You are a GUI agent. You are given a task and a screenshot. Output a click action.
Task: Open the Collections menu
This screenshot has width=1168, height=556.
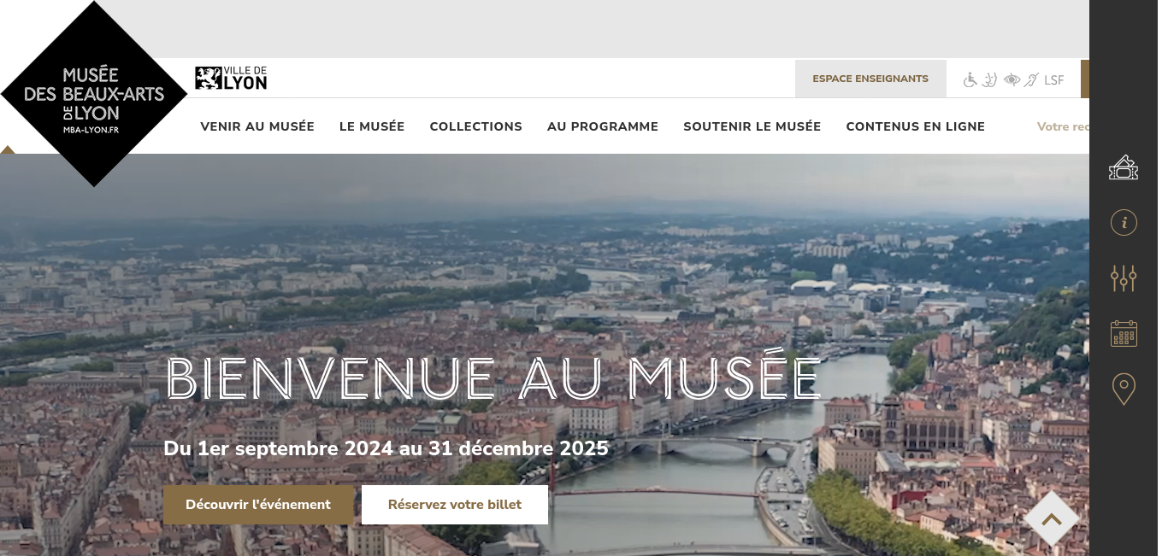476,126
